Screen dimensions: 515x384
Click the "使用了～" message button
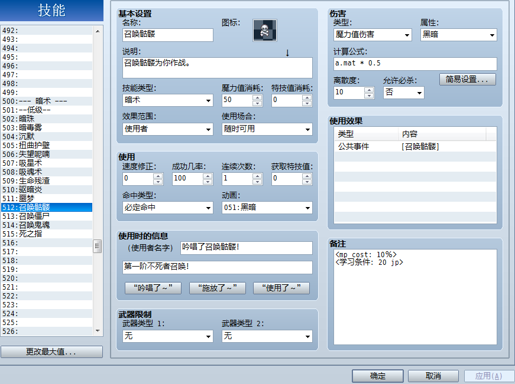[x=281, y=288]
